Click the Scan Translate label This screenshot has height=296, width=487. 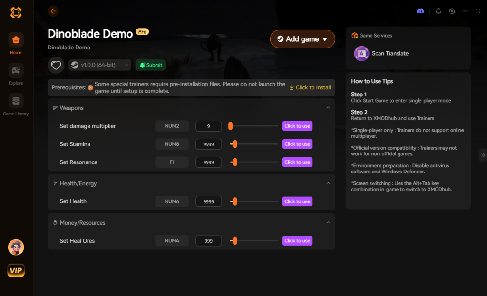(x=390, y=53)
